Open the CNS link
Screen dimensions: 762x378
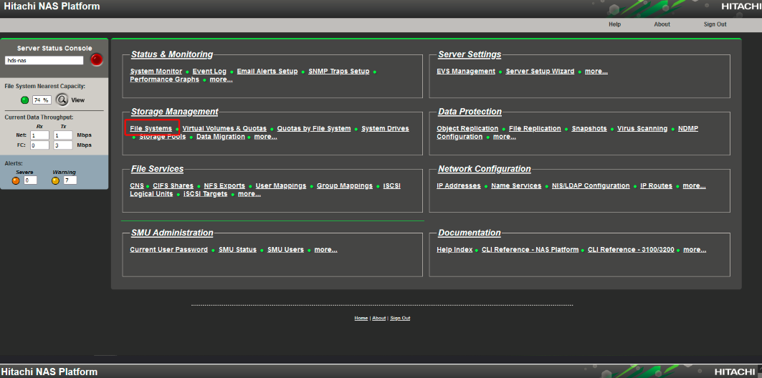click(136, 186)
